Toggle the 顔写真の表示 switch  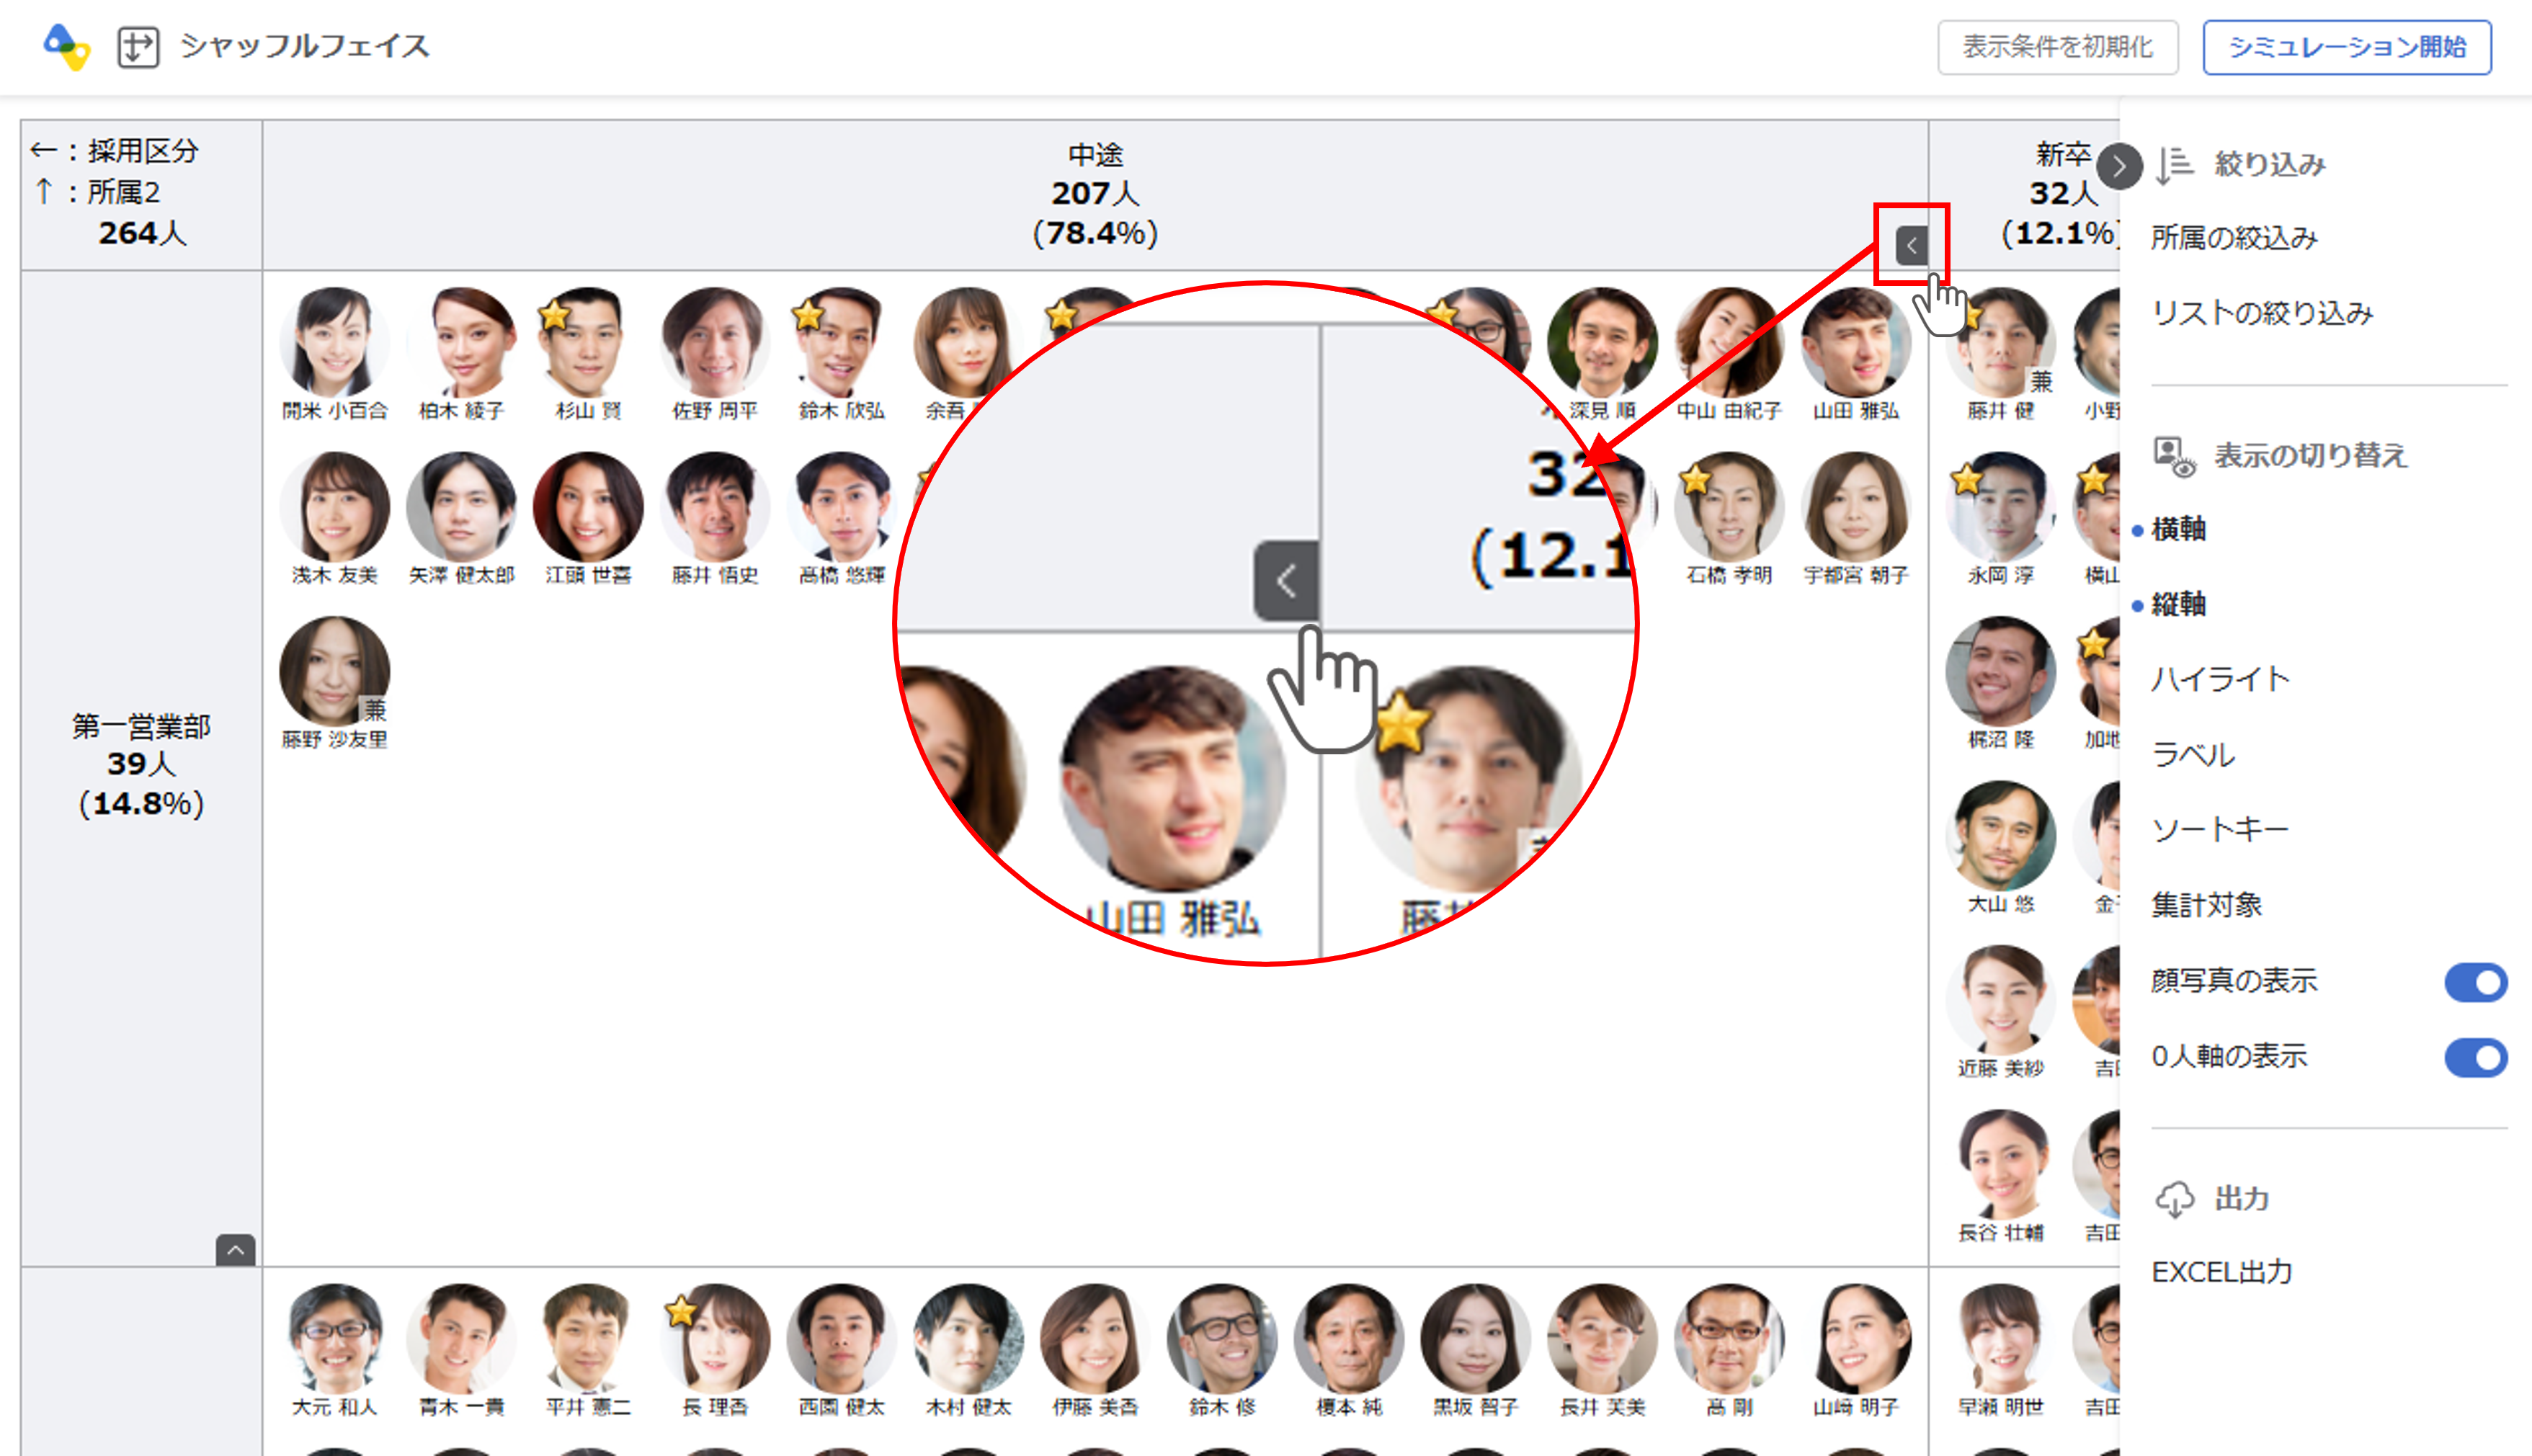point(2475,982)
